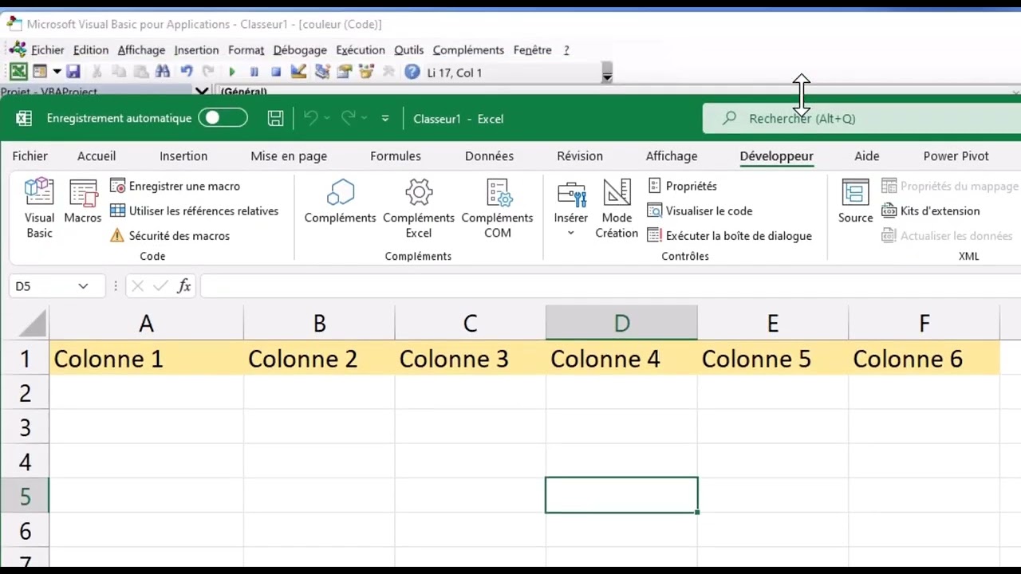This screenshot has height=574, width=1021.
Task: Open VBA help question mark icon
Action: pyautogui.click(x=412, y=72)
